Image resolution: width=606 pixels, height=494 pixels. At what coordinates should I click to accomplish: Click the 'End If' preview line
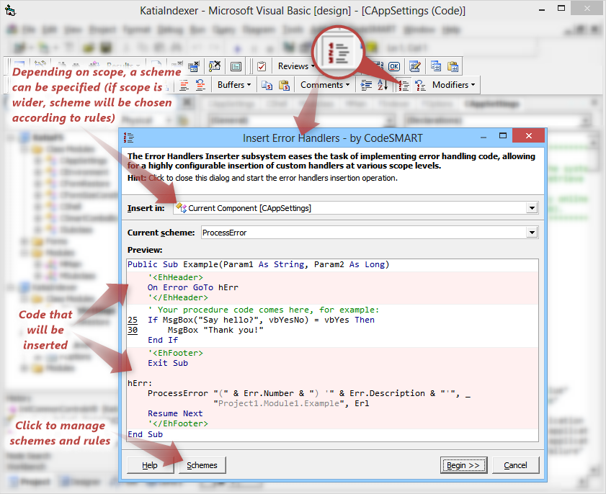tap(163, 341)
